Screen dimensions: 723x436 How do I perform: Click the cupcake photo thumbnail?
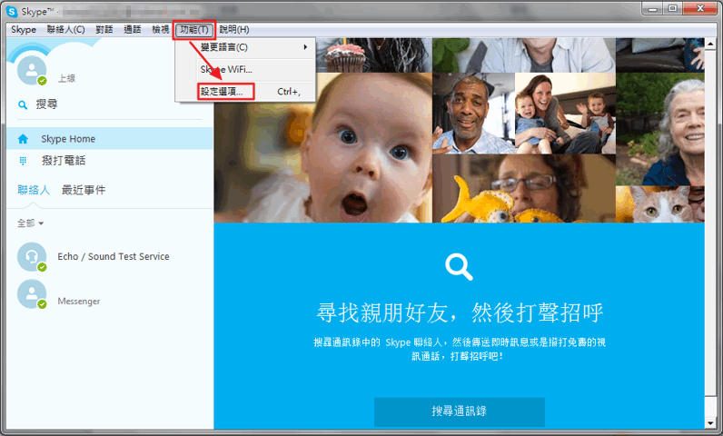tap(374, 54)
